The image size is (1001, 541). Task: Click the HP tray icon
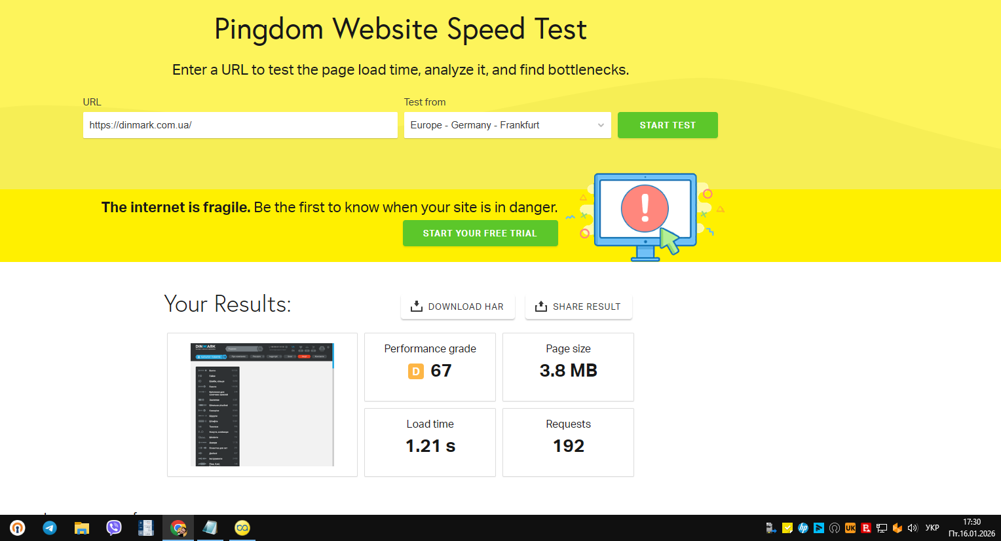click(803, 528)
